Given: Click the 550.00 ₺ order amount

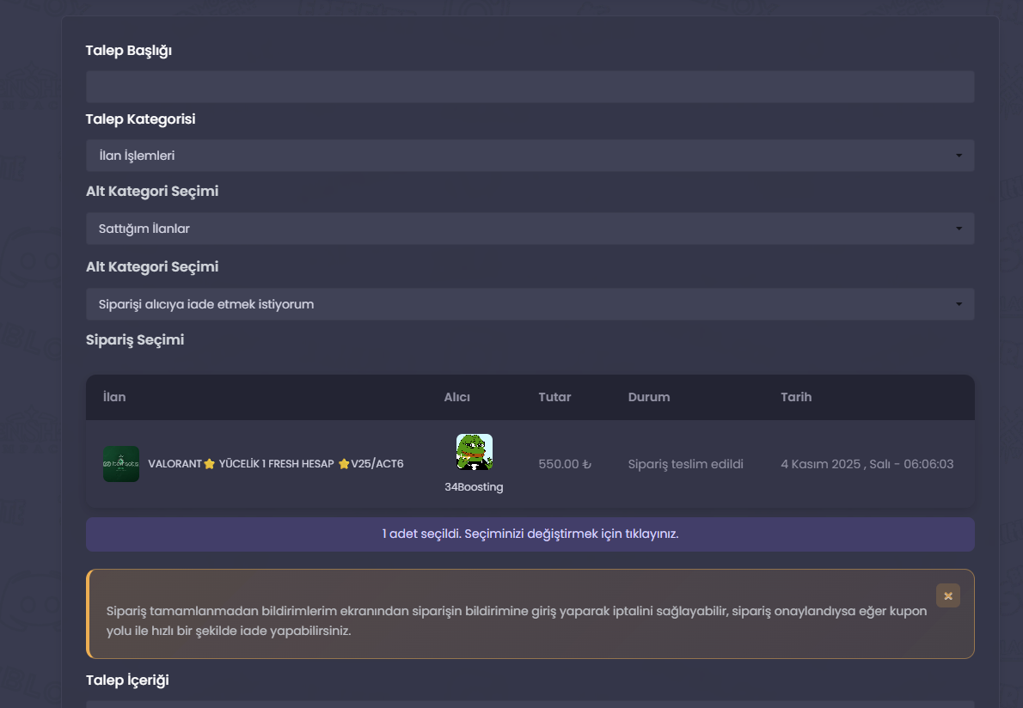Looking at the screenshot, I should (x=564, y=464).
